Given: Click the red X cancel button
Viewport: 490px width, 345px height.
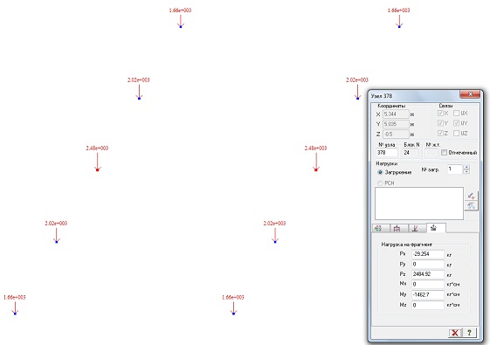Looking at the screenshot, I should [455, 333].
